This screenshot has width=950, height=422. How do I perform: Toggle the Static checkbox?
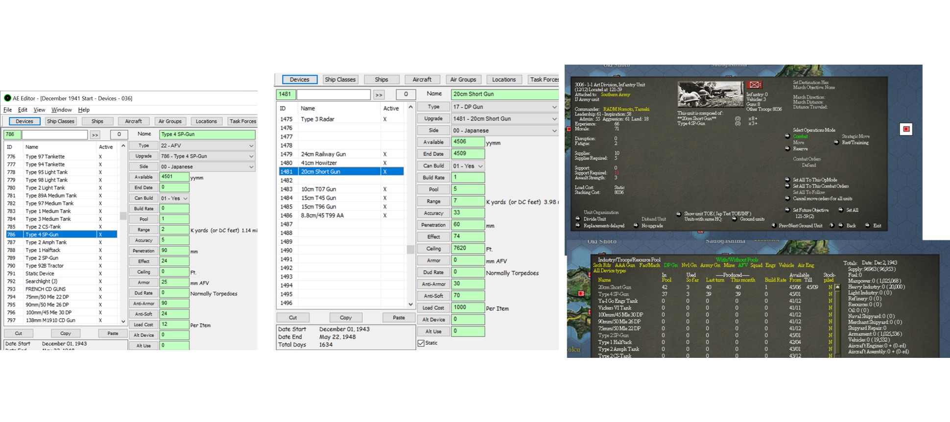point(421,343)
